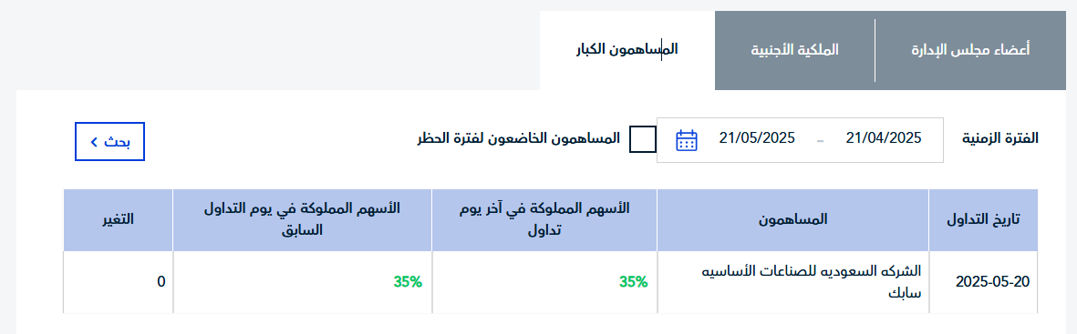Click the 0 value in التغير column
Viewport: 1077px width, 334px height.
(161, 282)
